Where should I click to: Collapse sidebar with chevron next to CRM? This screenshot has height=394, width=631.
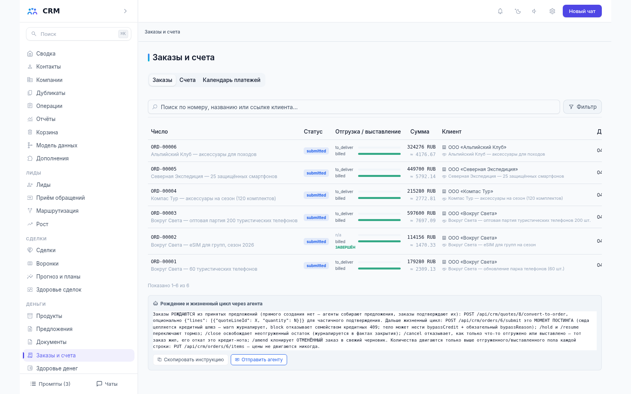point(125,11)
